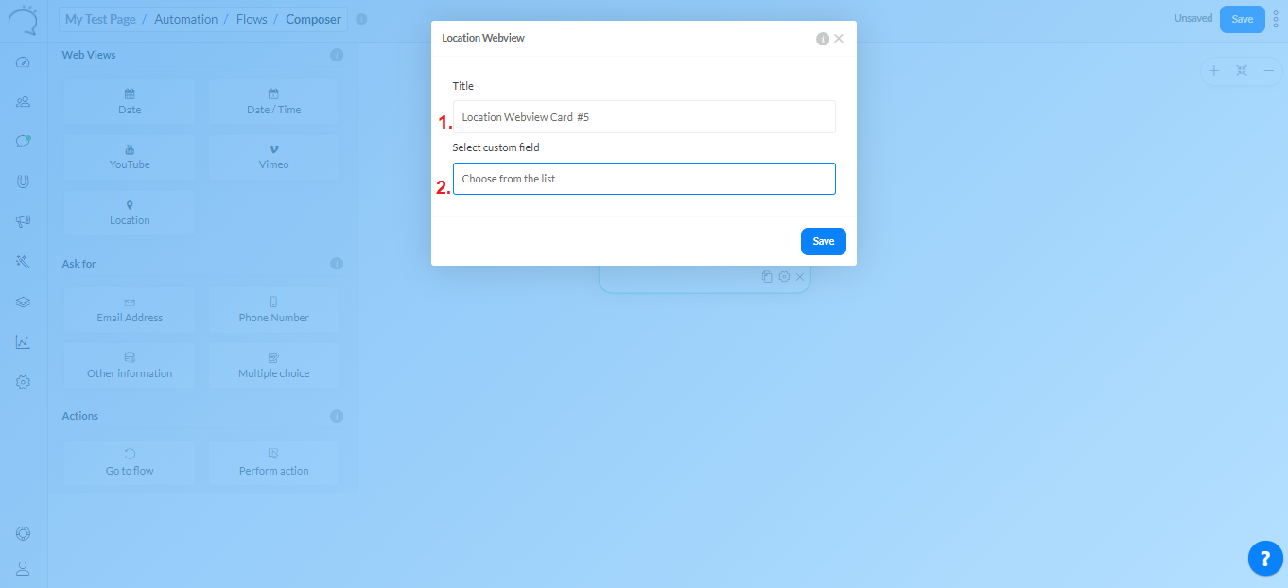This screenshot has width=1288, height=588.
Task: Click the magic wand automation icon
Action: [24, 262]
